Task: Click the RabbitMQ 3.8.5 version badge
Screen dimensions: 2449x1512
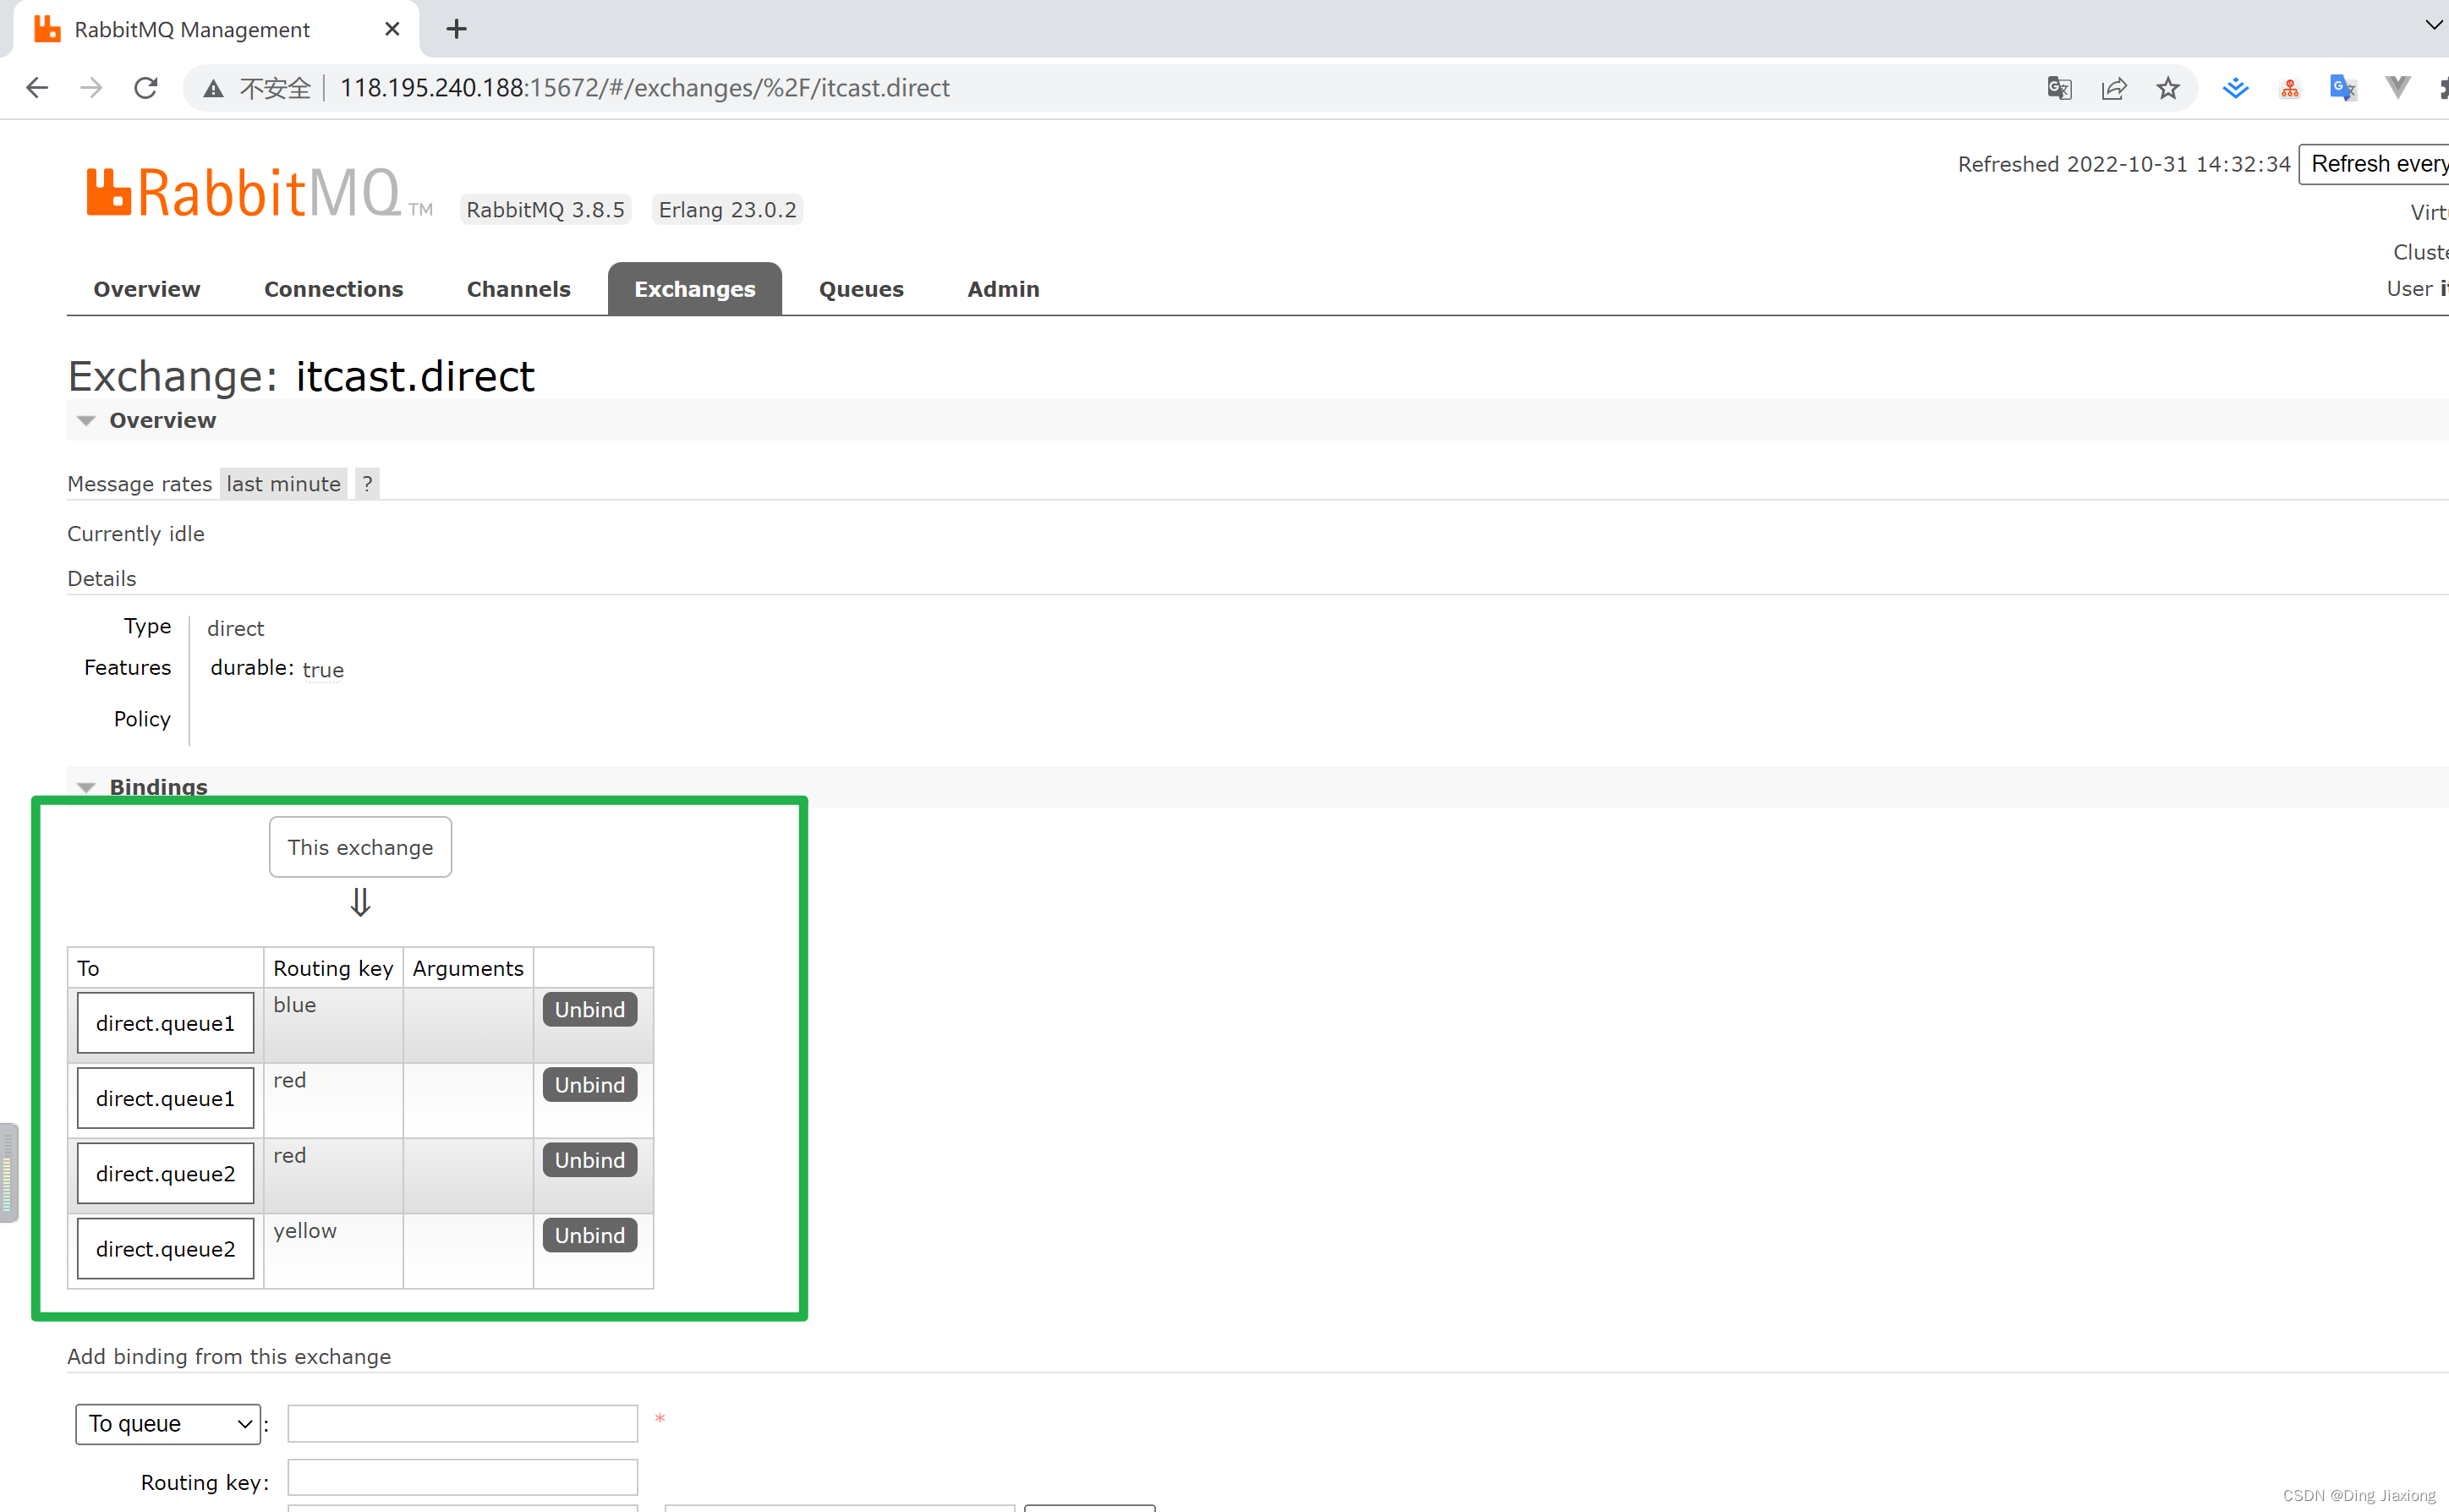Action: (x=545, y=210)
